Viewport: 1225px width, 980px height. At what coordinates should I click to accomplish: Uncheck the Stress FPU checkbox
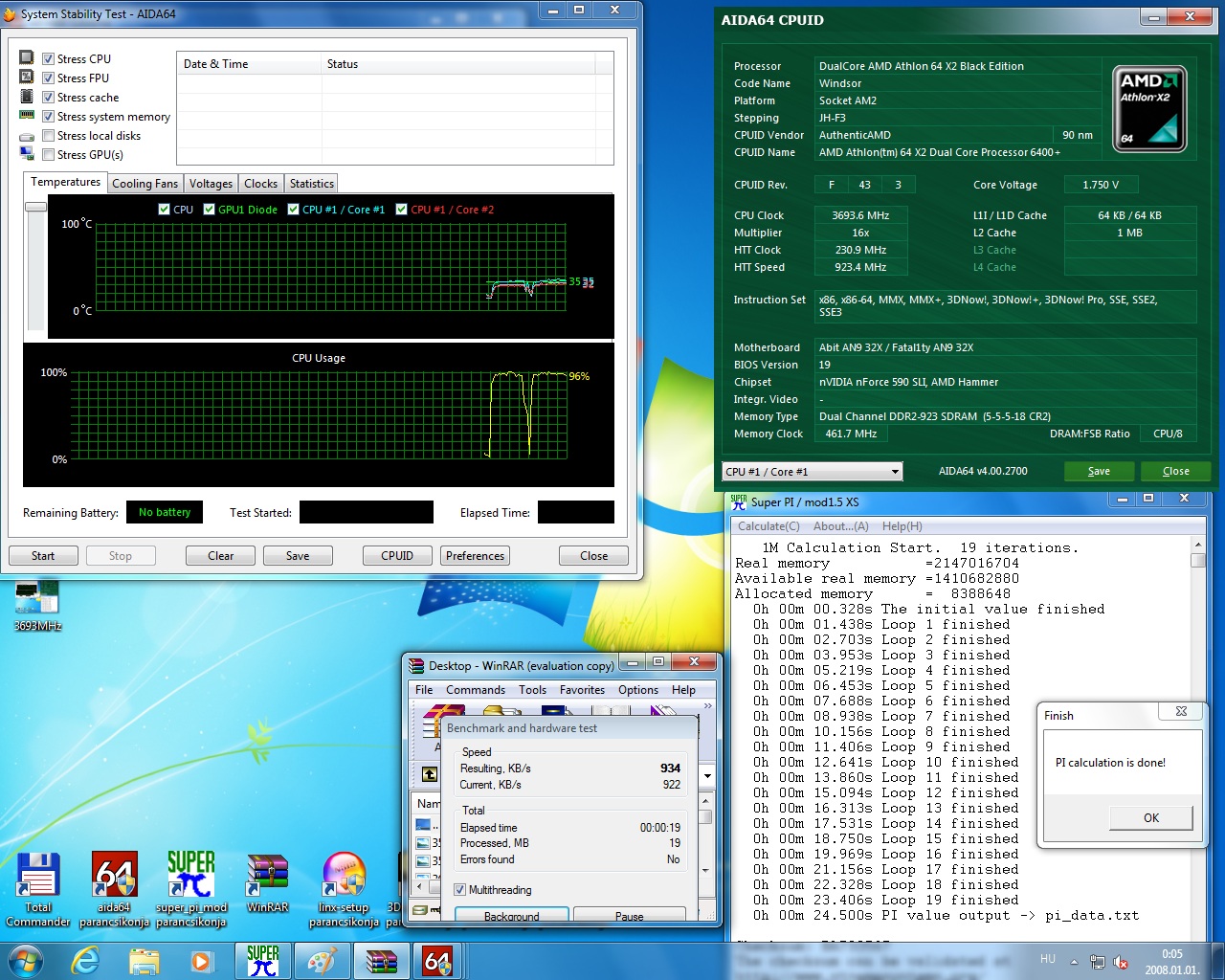[48, 78]
